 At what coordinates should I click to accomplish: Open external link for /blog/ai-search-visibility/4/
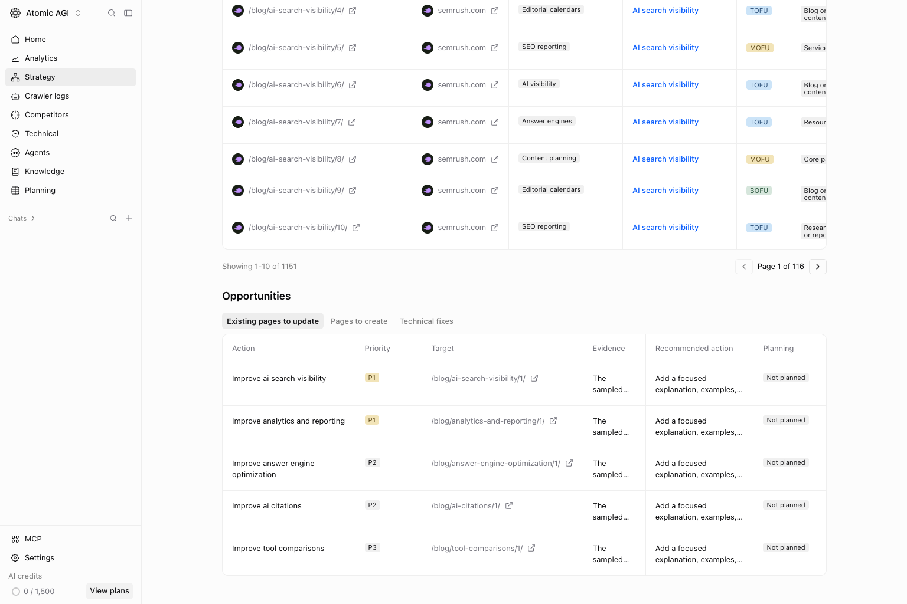(353, 11)
